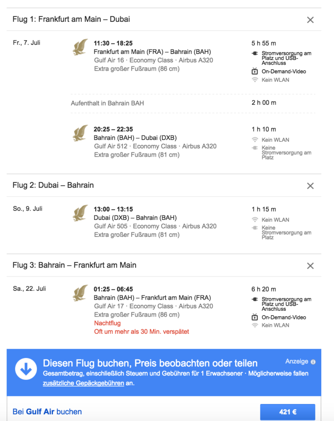Viewport: 334px width, 421px height.
Task: Click the blue download arrow circle icon
Action: click(x=26, y=369)
